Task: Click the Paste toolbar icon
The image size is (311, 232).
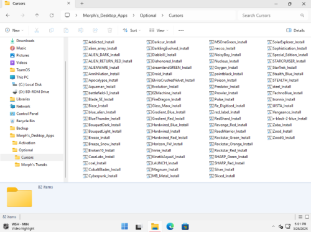Action: (66, 30)
